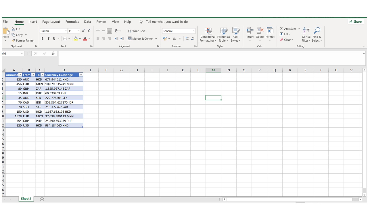Open the Amount column filter dropdown

click(20, 75)
